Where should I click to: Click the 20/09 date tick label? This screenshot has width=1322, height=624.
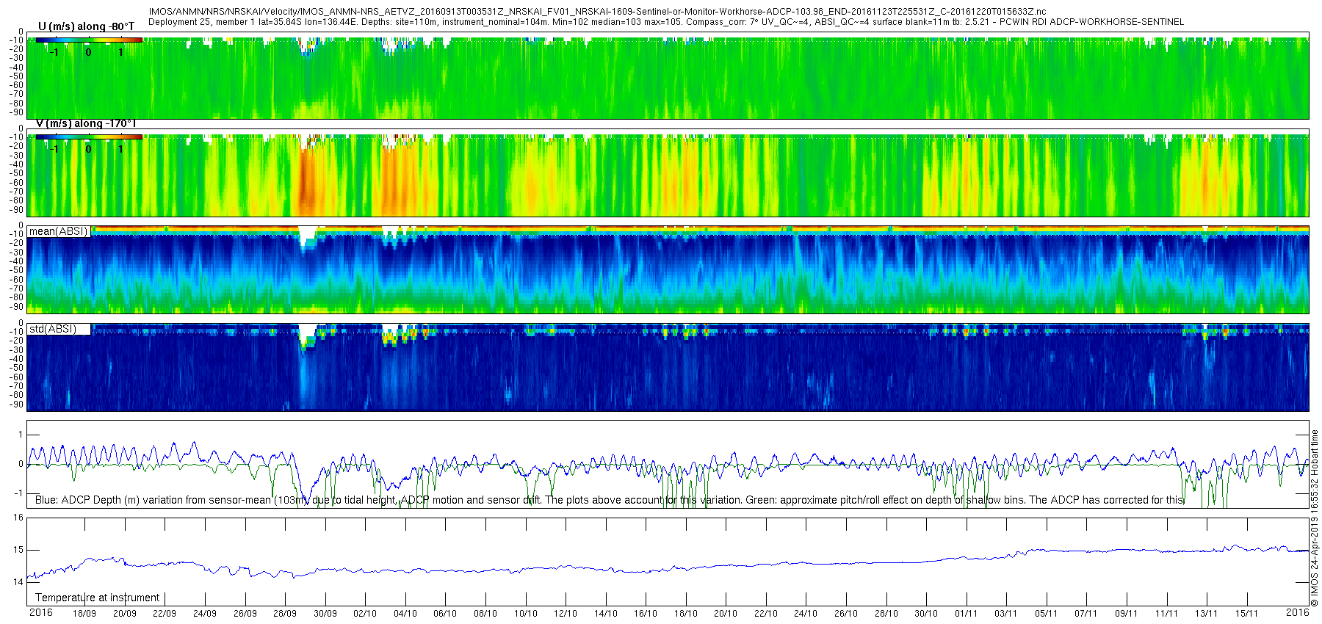coord(124,614)
